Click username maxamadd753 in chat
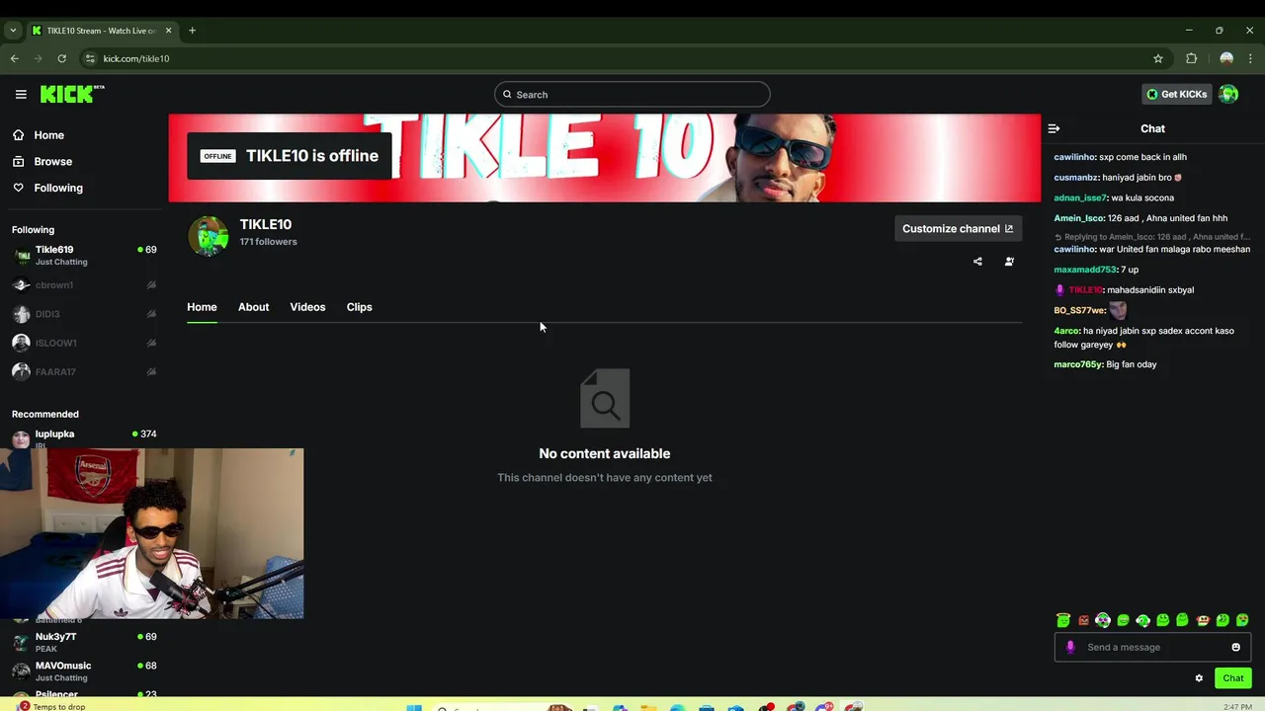The height and width of the screenshot is (711, 1265). [x=1084, y=270]
